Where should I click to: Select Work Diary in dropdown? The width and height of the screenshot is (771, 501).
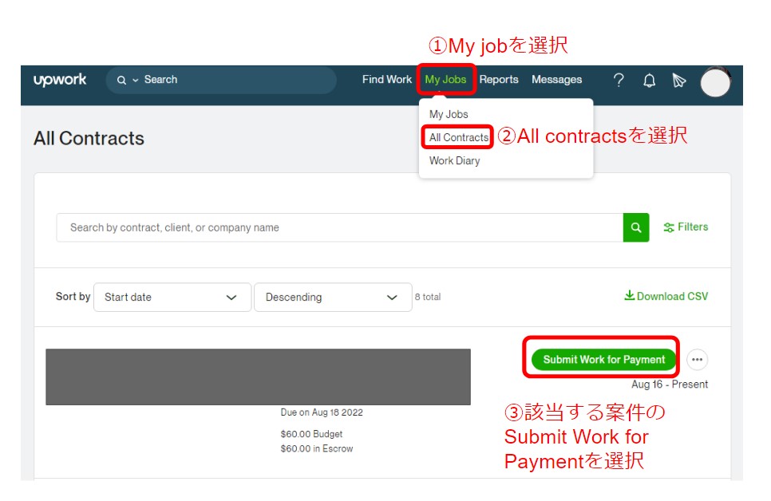(x=454, y=161)
